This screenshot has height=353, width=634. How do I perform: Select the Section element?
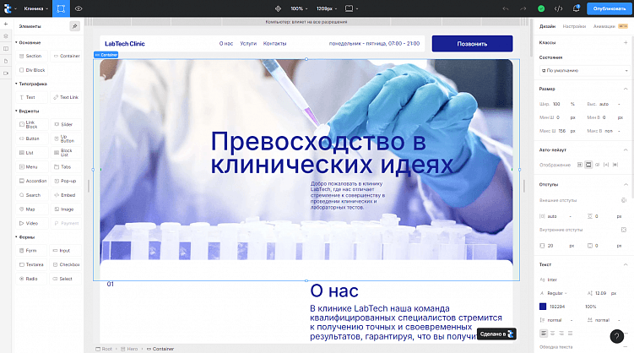(32, 56)
